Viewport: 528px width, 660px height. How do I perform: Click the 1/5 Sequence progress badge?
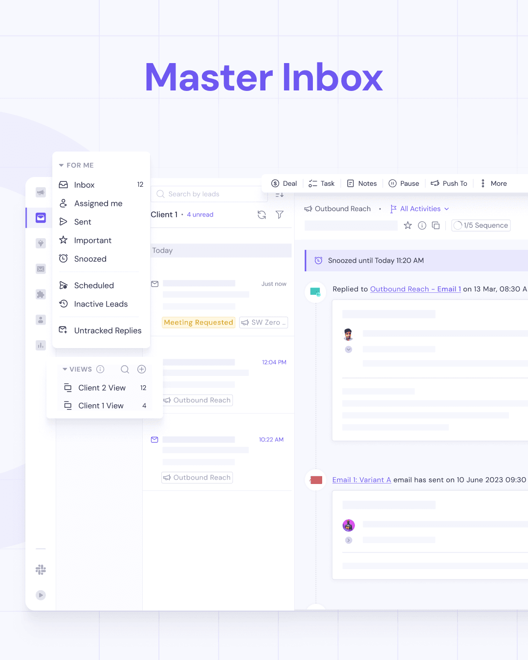[481, 225]
